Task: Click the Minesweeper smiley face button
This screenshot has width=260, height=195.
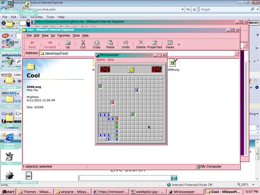Action: 131,70
